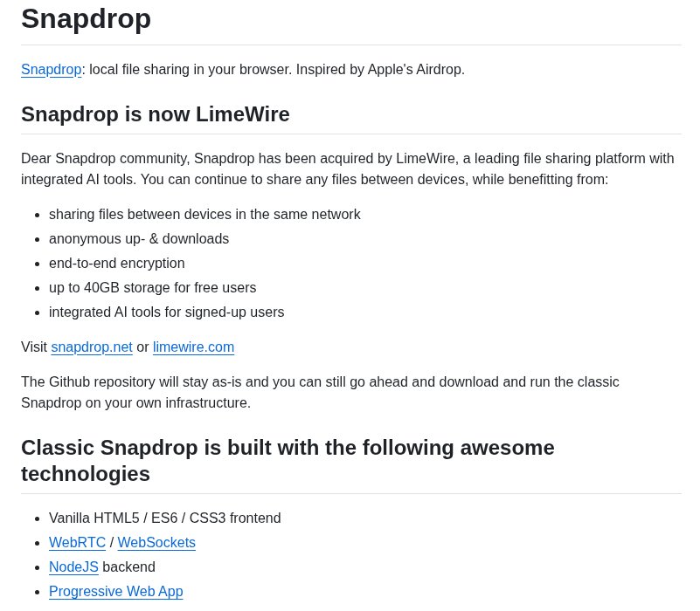Click the 'Snapdrop is now LimeWire' heading
The width and height of the screenshot is (700, 611).
point(156,114)
